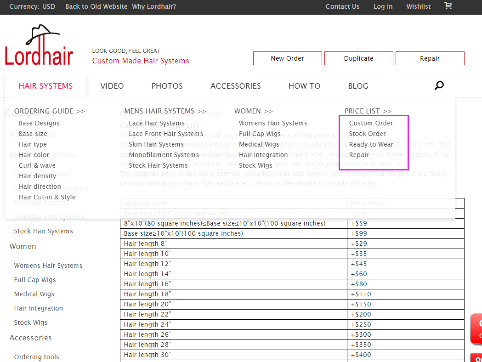Select Hair type in the dropdown
Image resolution: width=482 pixels, height=362 pixels.
point(33,144)
